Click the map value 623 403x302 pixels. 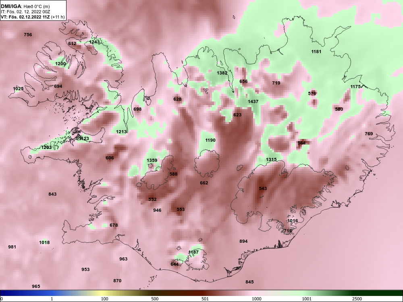[x=237, y=115]
